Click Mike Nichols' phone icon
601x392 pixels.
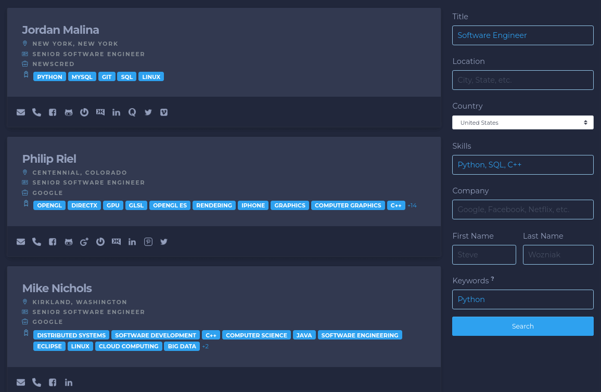pos(36,383)
